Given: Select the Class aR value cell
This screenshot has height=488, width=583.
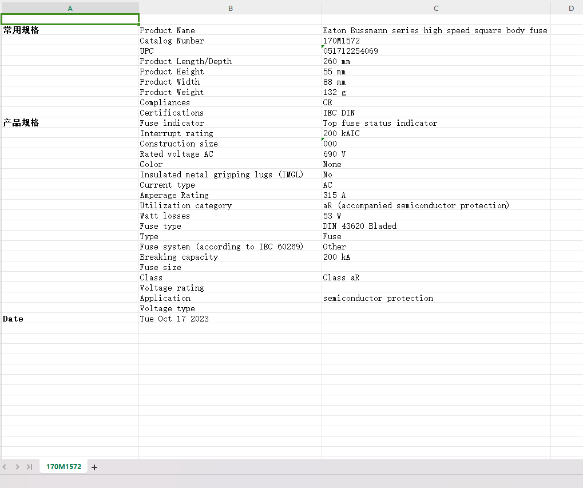Looking at the screenshot, I should click(x=436, y=277).
